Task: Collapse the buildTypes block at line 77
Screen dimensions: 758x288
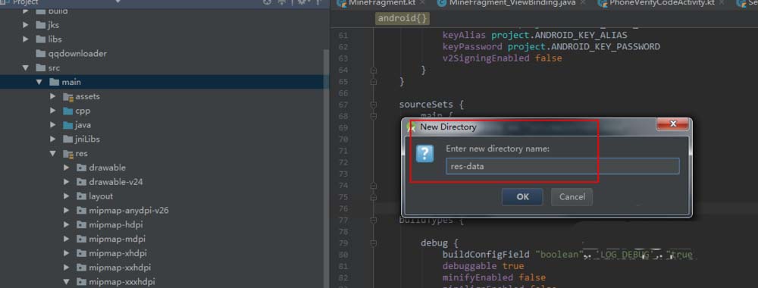Action: point(373,221)
